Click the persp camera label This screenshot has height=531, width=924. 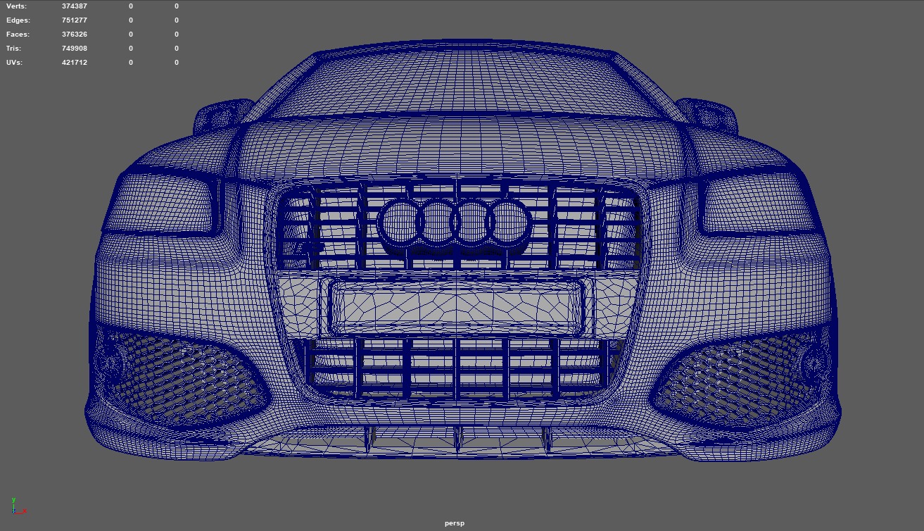click(455, 523)
